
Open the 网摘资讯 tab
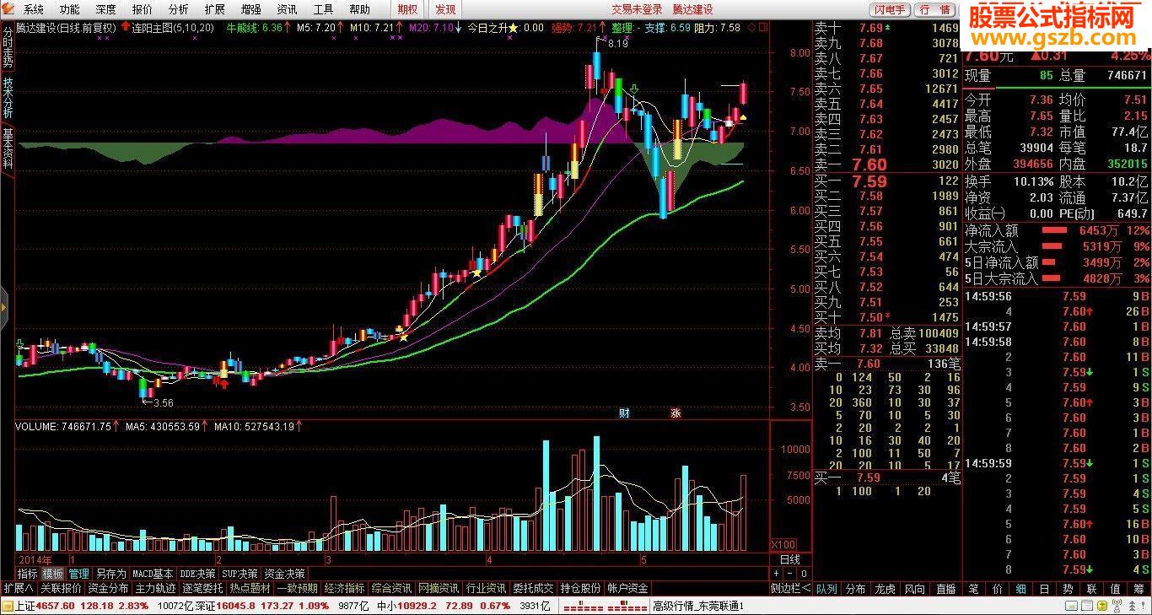[439, 588]
